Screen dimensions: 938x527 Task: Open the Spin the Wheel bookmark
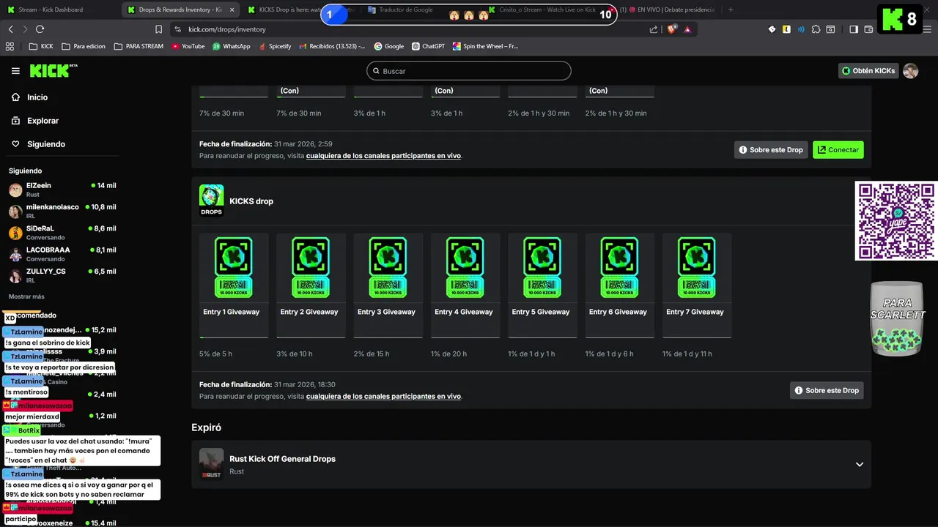[x=485, y=46]
